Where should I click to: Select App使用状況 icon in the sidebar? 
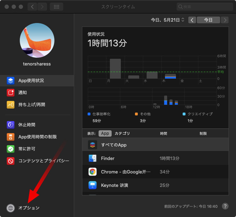coord(11,80)
